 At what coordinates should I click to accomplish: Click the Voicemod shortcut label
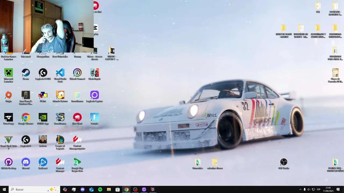26,57
